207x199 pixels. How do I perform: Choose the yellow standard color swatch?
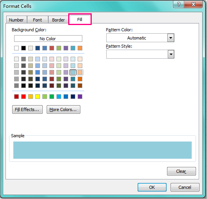pos(38,97)
